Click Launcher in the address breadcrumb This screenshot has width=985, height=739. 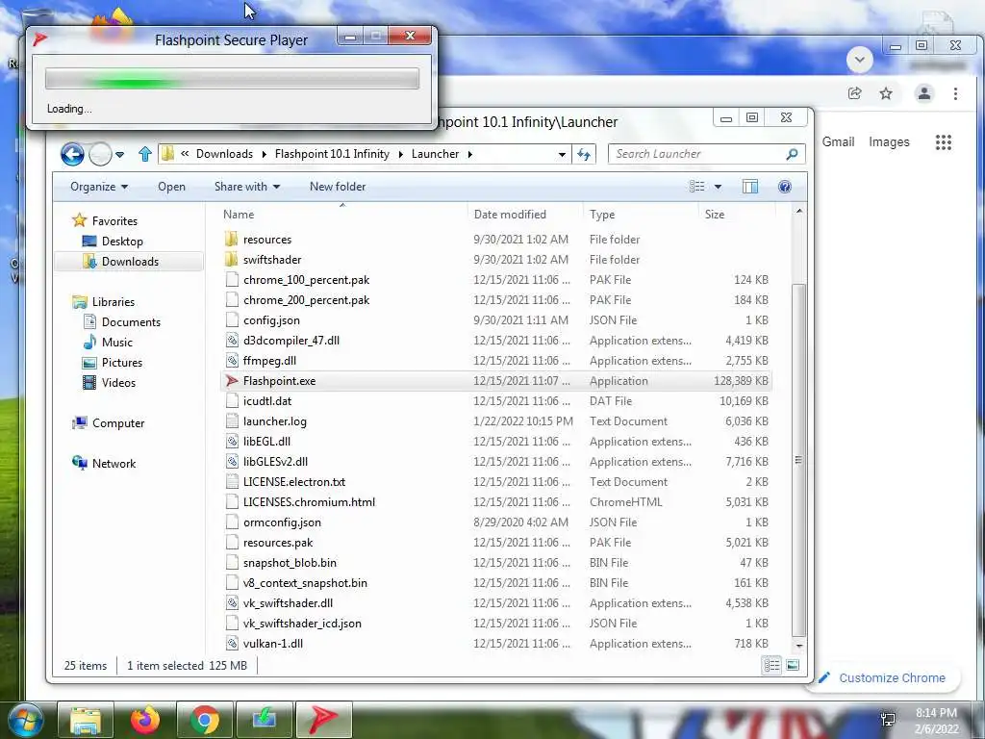pos(435,154)
